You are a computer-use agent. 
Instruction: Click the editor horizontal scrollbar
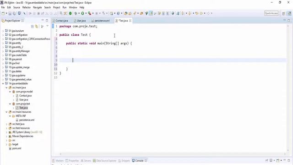173,154
